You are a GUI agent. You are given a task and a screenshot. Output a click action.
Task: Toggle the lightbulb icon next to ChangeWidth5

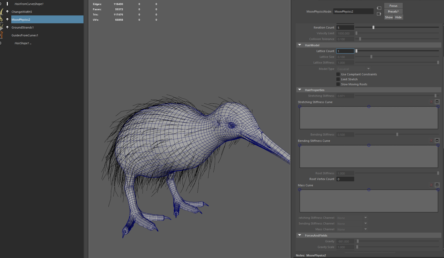7,12
